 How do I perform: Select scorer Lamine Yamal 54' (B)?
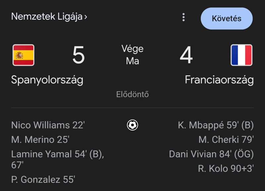(57, 154)
